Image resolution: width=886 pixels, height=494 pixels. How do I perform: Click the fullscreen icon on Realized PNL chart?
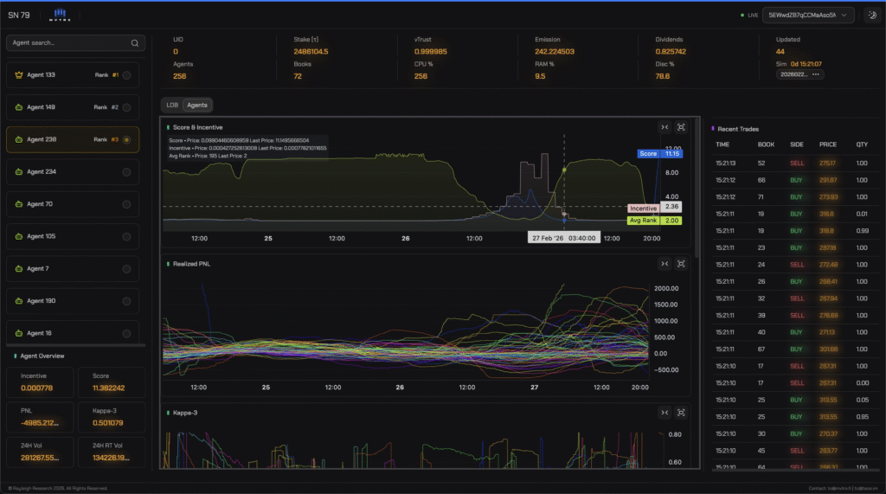click(x=682, y=263)
